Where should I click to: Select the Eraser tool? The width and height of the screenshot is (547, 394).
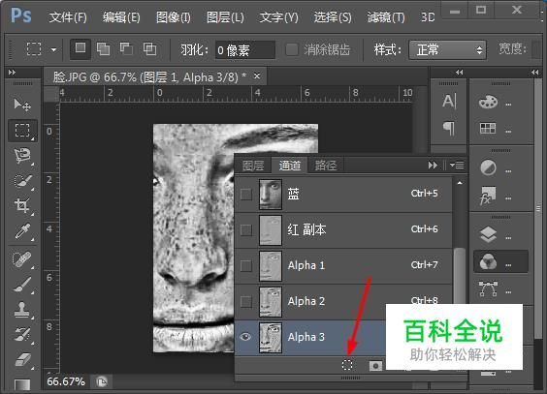click(x=22, y=359)
